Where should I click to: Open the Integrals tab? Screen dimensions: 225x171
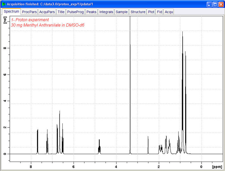[x=106, y=12]
